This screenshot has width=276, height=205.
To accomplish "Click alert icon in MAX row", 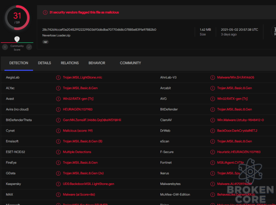I will pyautogui.click(x=58, y=195).
